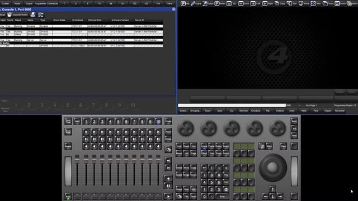Toggle the DBO blackout key

click(77, 121)
